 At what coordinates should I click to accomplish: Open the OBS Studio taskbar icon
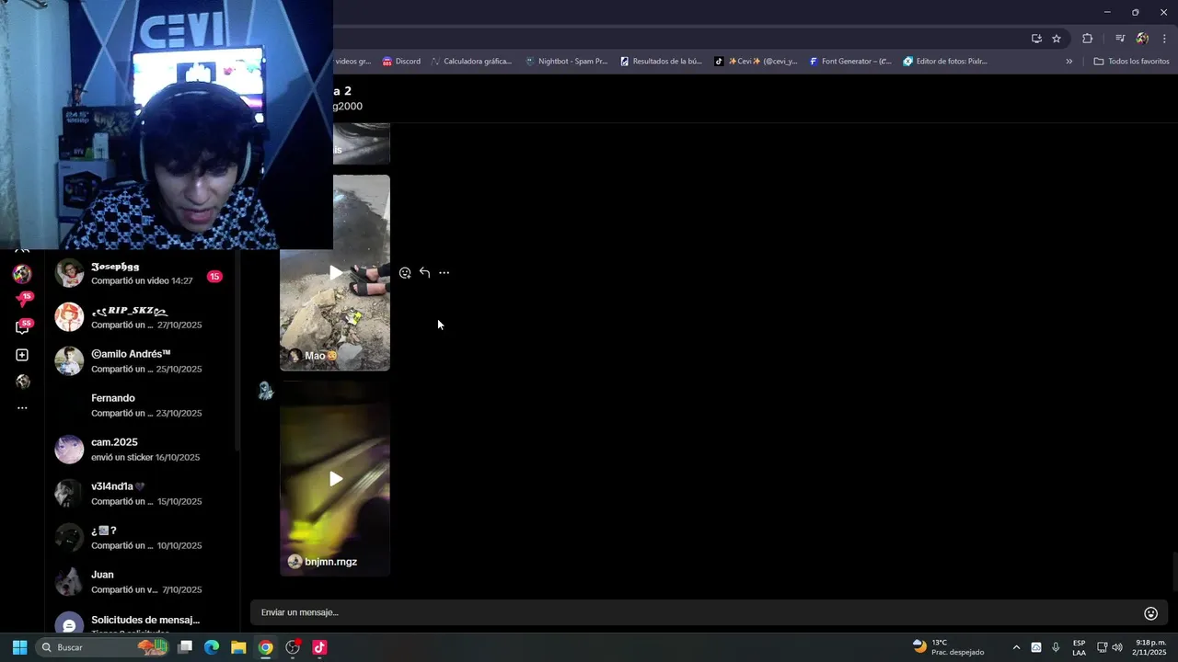coord(293,647)
